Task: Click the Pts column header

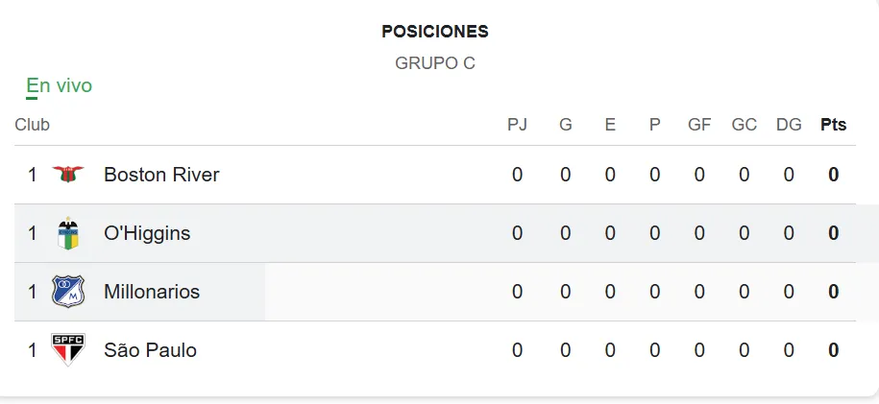Action: click(x=833, y=125)
